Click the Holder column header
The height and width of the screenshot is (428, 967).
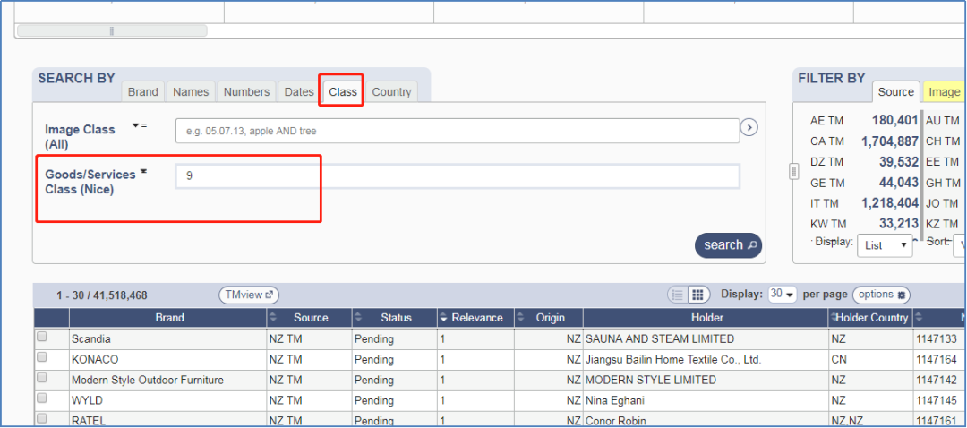[706, 318]
